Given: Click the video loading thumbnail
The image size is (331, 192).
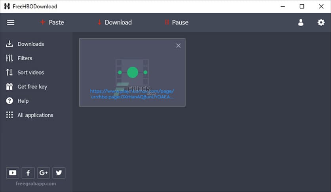Looking at the screenshot, I should 132,72.
